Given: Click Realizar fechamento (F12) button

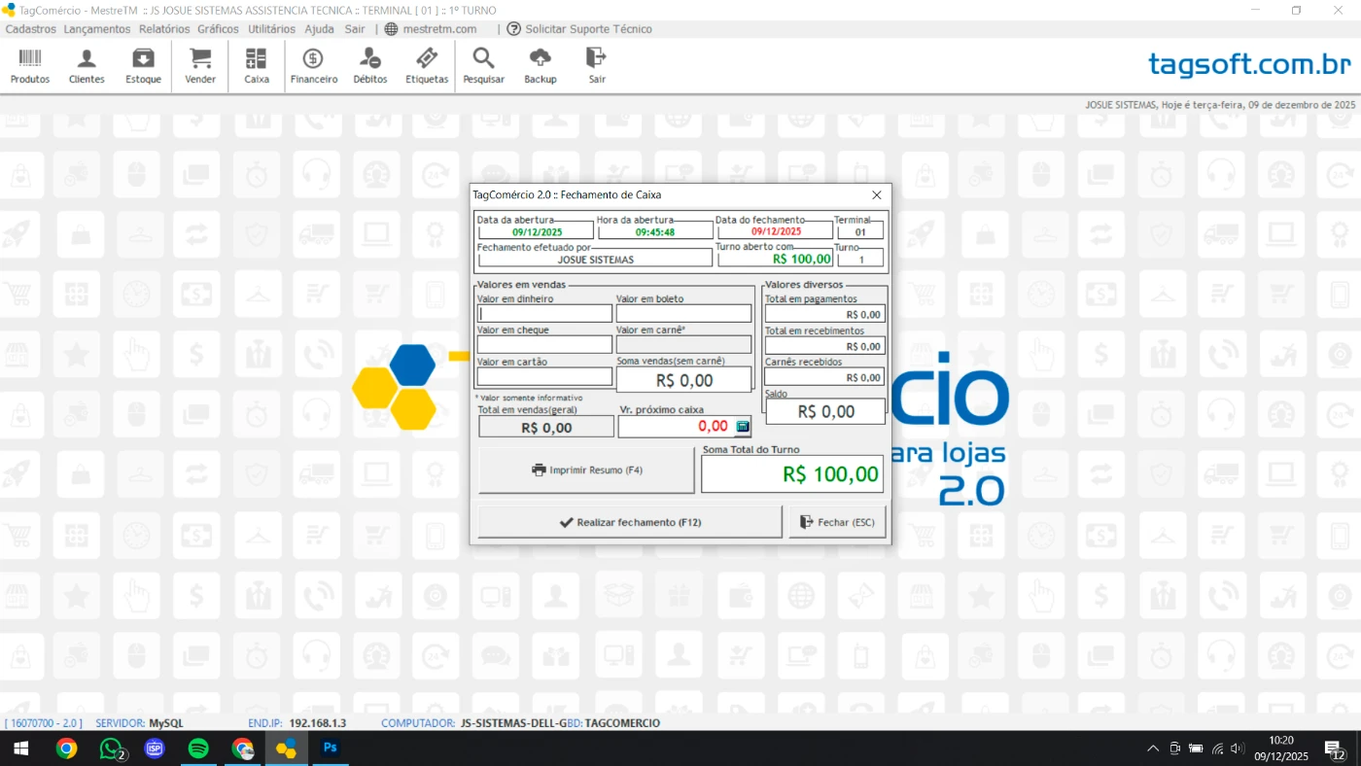Looking at the screenshot, I should pos(629,522).
